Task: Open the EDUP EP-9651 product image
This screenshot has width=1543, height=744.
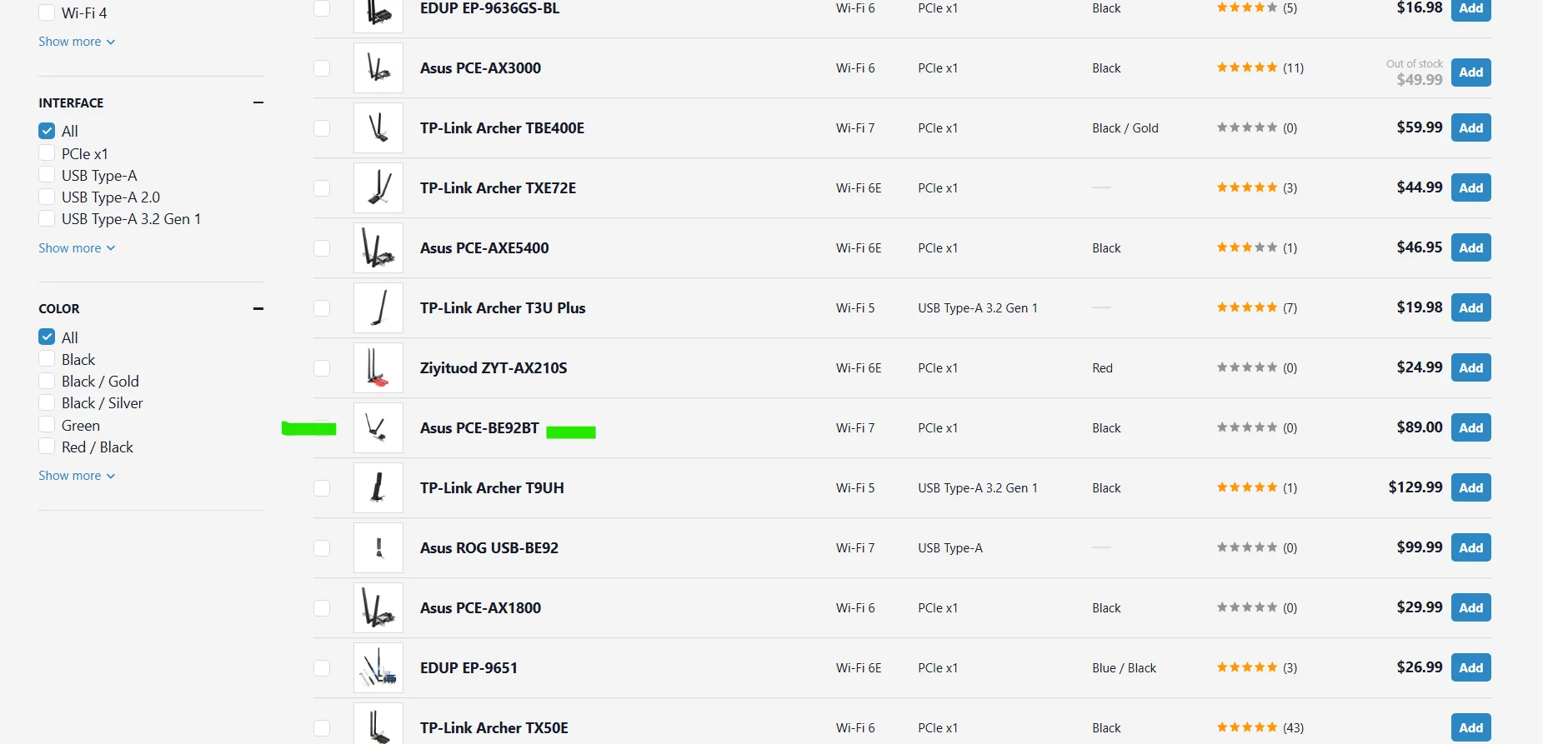Action: [x=378, y=668]
